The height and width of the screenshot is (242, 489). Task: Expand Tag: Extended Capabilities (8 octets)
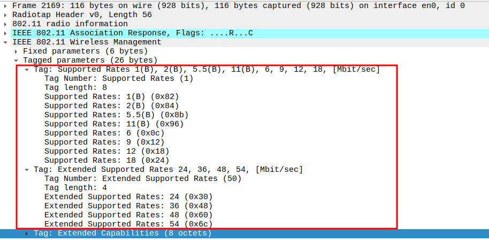pyautogui.click(x=27, y=233)
